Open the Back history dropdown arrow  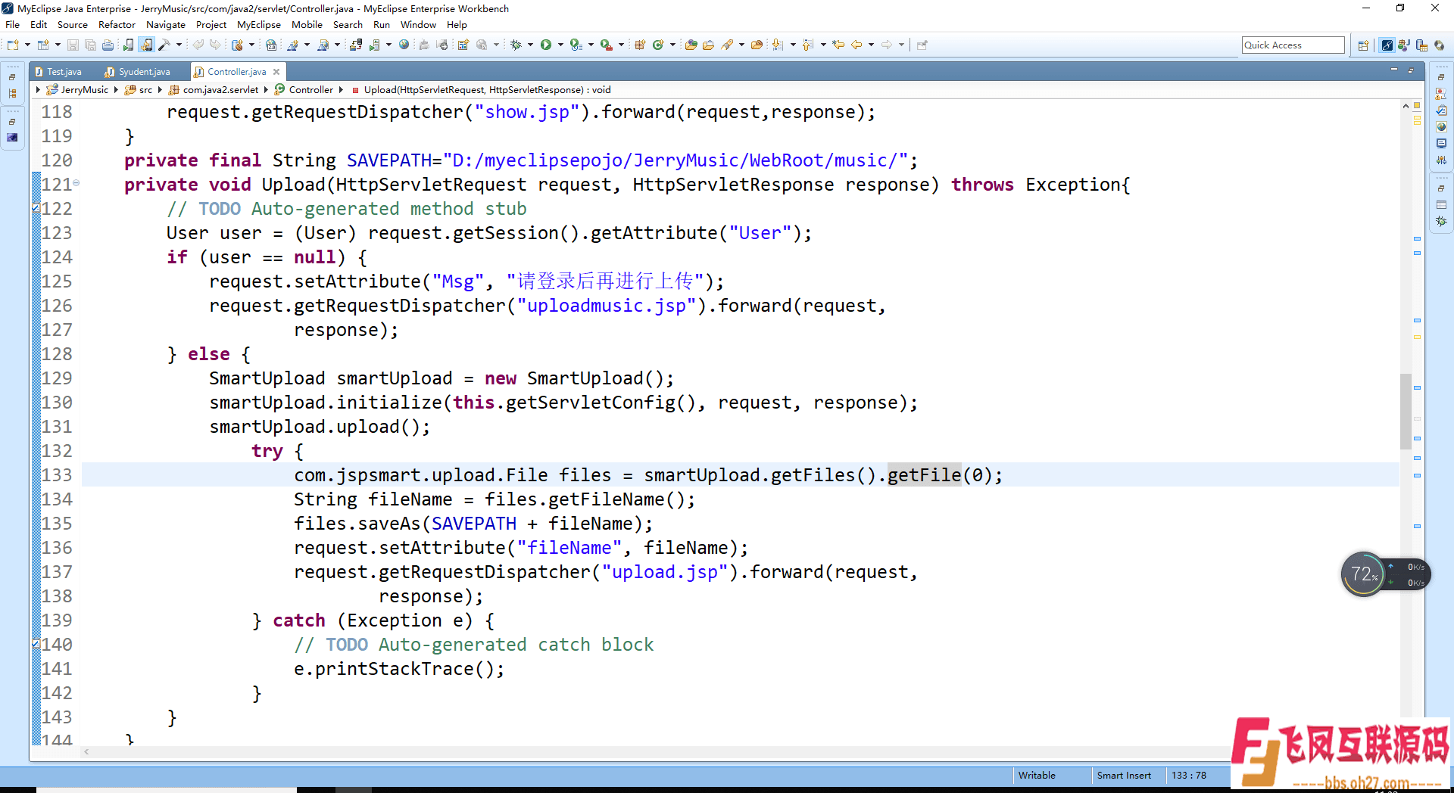coord(871,45)
